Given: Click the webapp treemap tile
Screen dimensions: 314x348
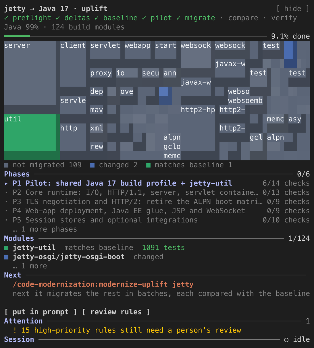Looking at the screenshot, I should coord(138,50).
